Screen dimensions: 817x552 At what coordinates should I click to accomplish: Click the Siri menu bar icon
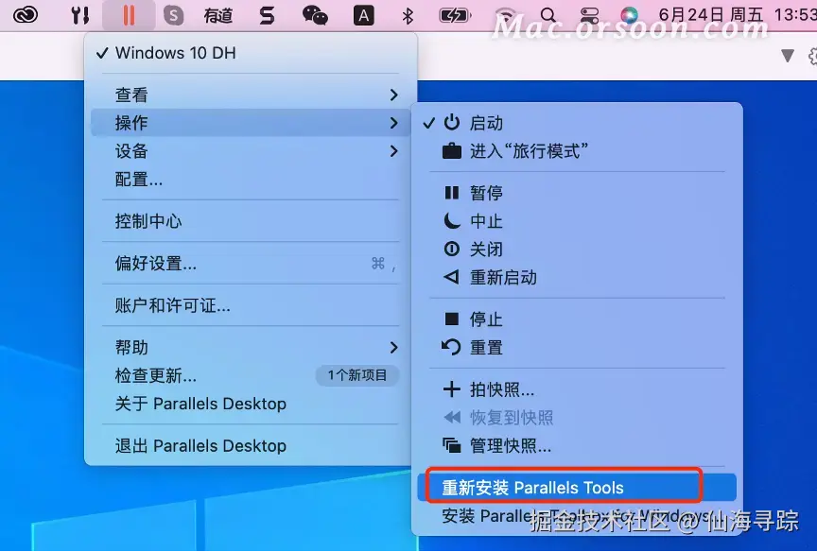(629, 15)
